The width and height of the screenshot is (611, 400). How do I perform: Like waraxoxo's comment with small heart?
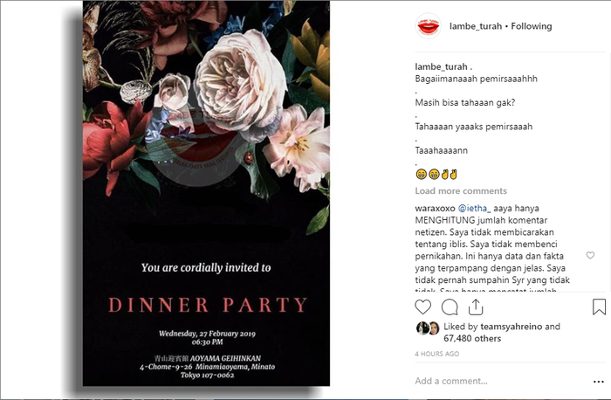(x=590, y=256)
